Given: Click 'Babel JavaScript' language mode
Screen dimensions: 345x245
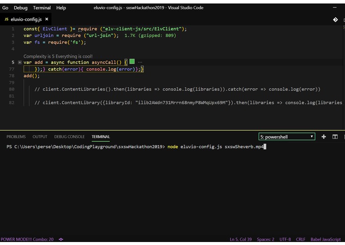Looking at the screenshot, I should coord(326,239).
